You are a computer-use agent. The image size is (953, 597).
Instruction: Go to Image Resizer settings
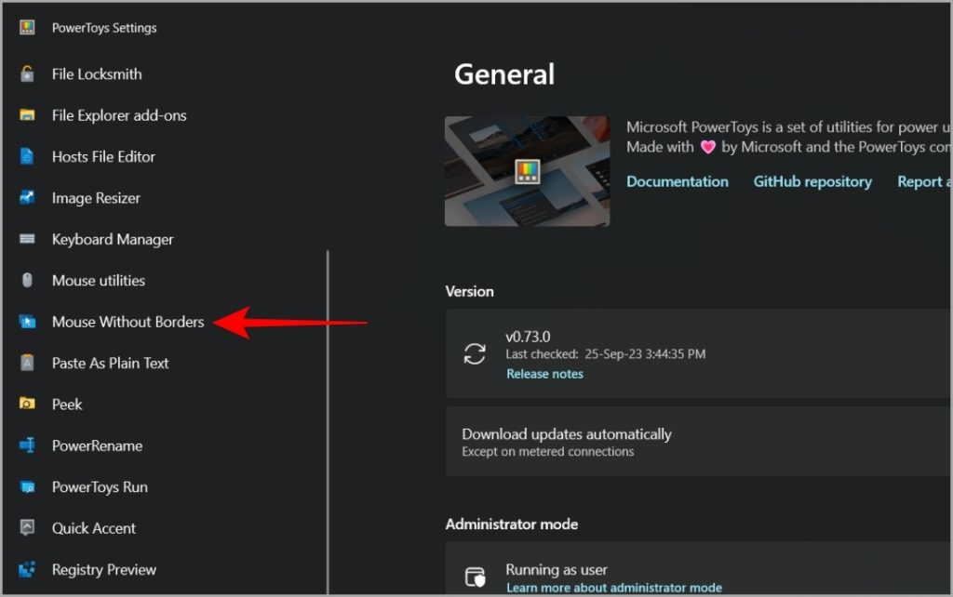point(96,198)
